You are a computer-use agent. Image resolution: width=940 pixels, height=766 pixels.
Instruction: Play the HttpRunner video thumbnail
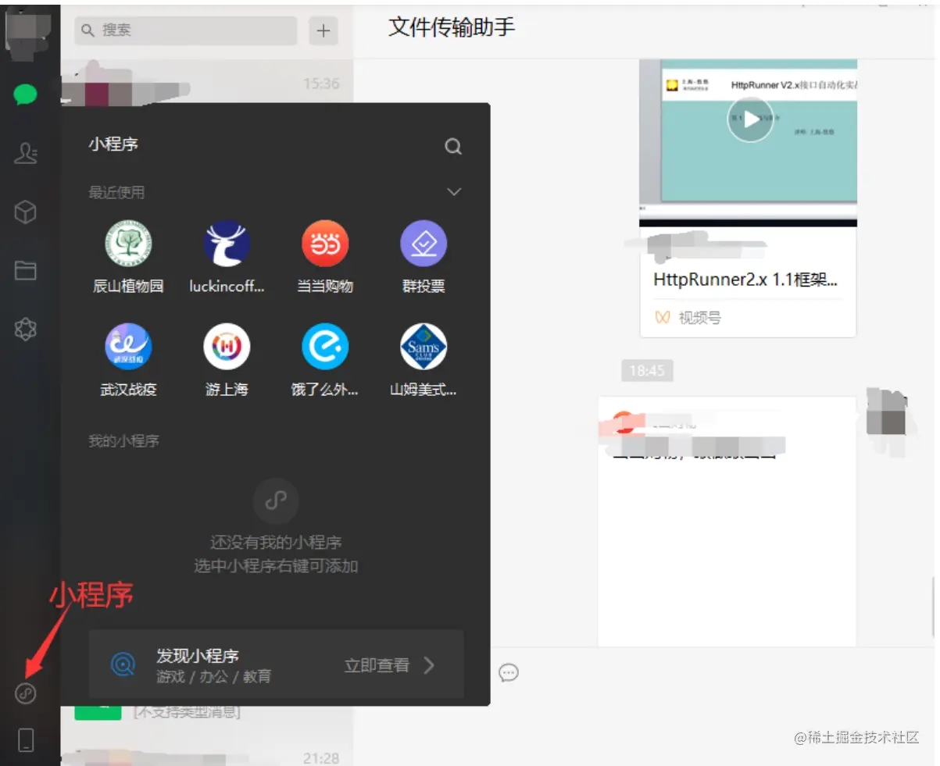(750, 119)
